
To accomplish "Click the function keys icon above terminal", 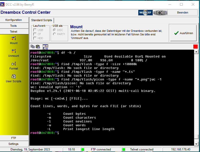I will [x=45, y=47].
